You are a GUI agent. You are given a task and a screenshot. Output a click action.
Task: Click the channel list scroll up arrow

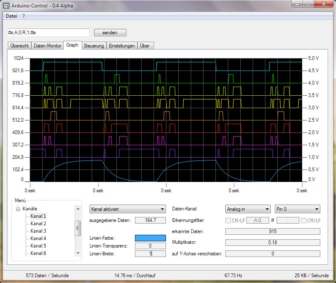pos(78,209)
